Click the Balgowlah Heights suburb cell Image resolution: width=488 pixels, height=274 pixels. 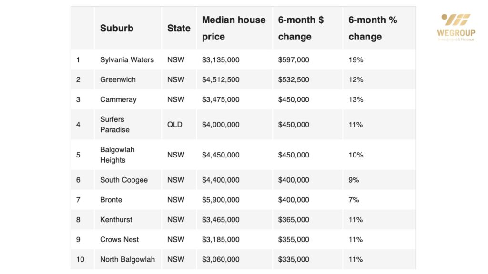(x=117, y=155)
